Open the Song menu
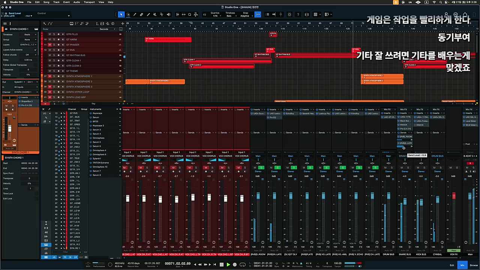Screen dimensions: 480x270 click(x=46, y=2)
